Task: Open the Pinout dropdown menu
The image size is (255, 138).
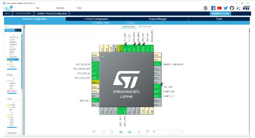Action: click(x=130, y=23)
